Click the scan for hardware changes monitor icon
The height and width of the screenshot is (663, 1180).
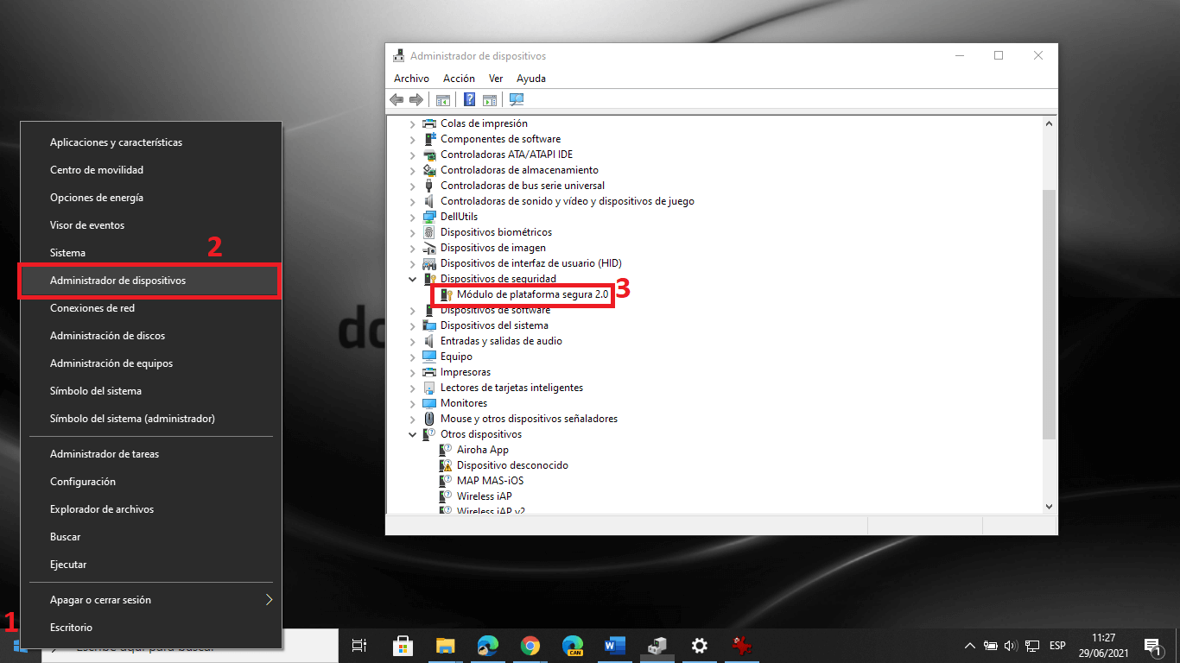(x=517, y=99)
